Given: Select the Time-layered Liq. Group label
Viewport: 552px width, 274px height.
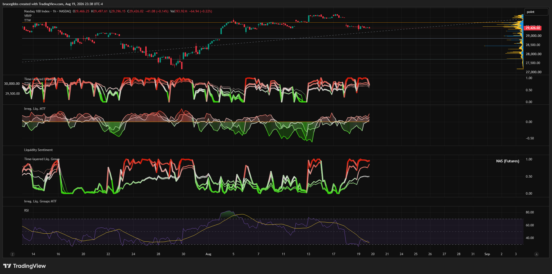Looking at the screenshot, I should (42, 159).
